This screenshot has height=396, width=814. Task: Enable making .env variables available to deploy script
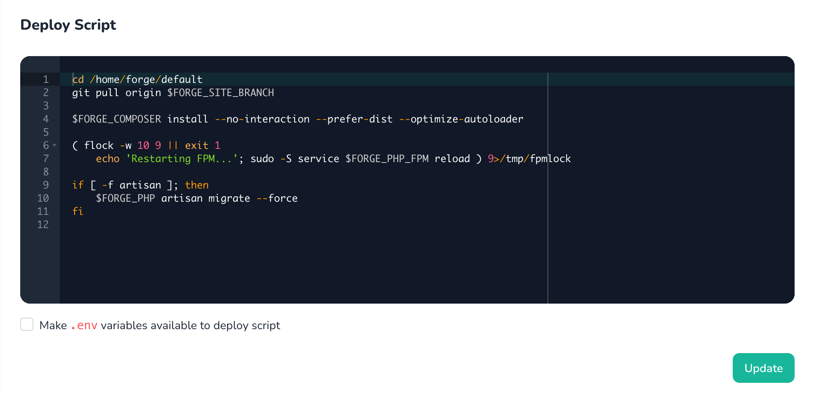[x=27, y=325]
